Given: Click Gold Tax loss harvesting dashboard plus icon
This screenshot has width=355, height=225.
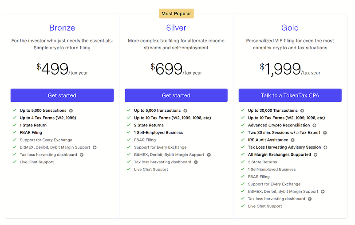Looking at the screenshot, I should pyautogui.click(x=310, y=199).
